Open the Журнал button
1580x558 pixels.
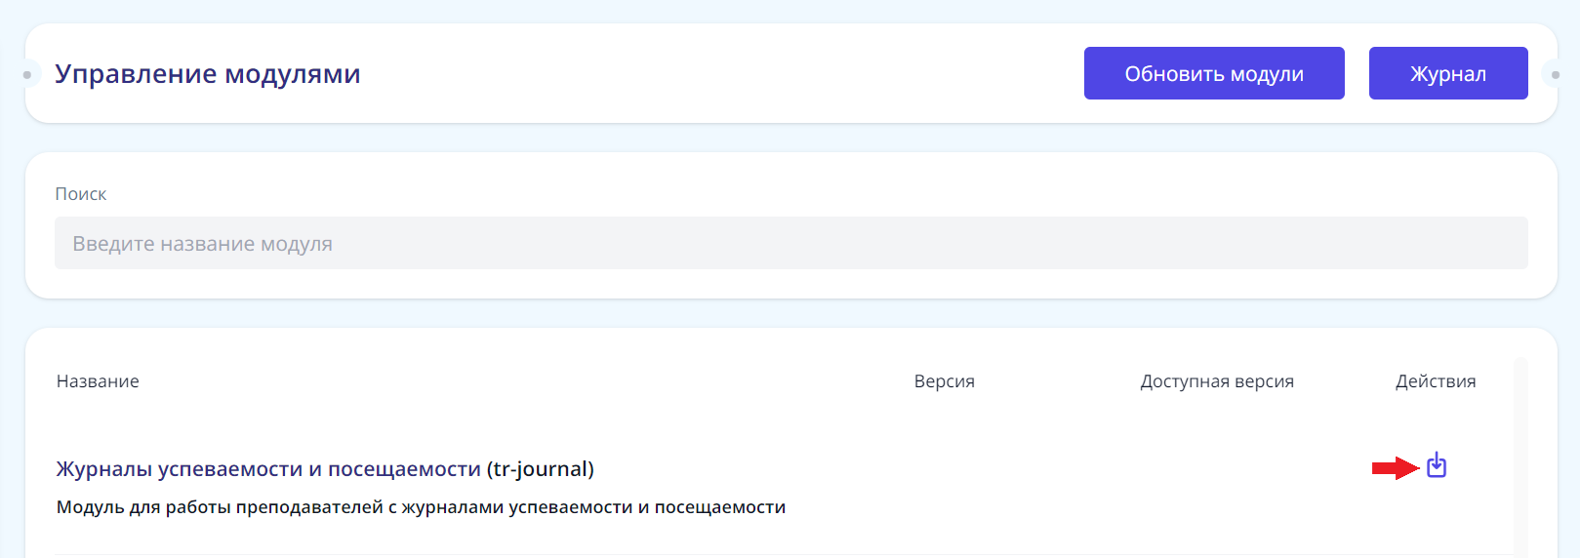click(1447, 73)
